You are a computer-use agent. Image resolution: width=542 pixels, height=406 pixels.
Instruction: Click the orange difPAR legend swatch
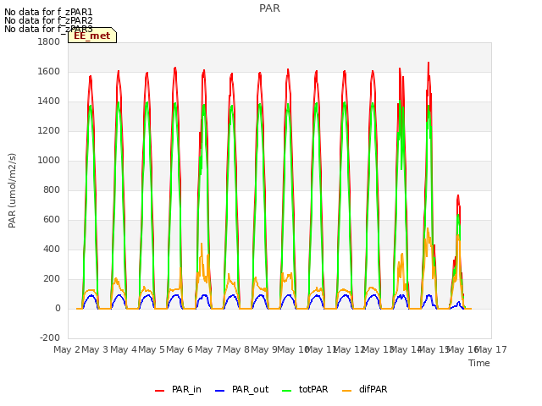(346, 391)
